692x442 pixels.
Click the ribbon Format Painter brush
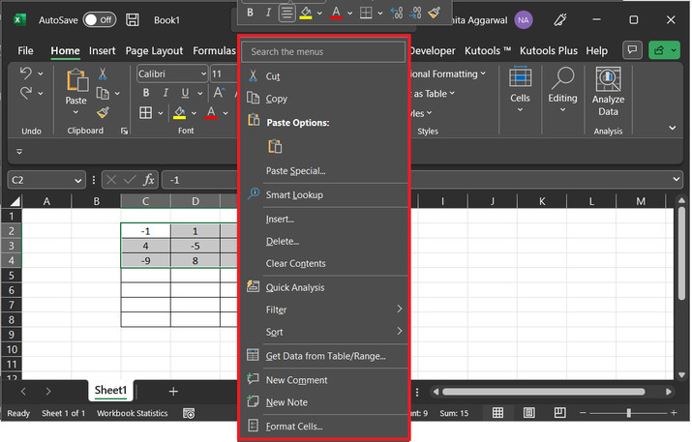(x=103, y=113)
